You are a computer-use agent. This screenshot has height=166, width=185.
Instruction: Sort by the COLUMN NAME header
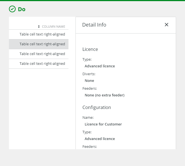(x=54, y=27)
